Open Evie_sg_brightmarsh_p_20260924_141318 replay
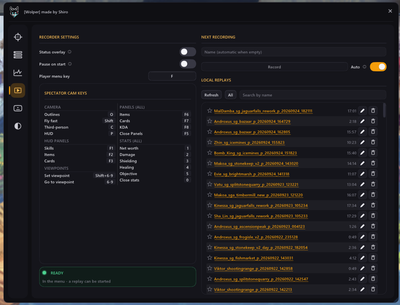 click(x=252, y=174)
